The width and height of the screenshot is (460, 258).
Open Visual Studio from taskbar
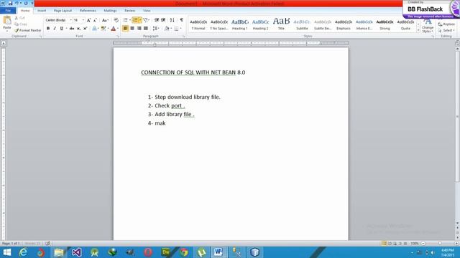[76, 252]
